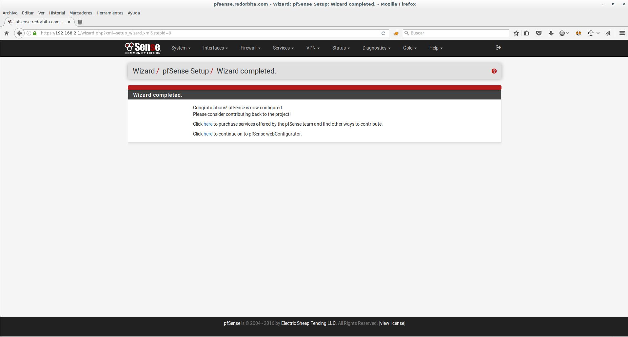Open the red help question mark icon
The image size is (628, 337).
coord(494,71)
